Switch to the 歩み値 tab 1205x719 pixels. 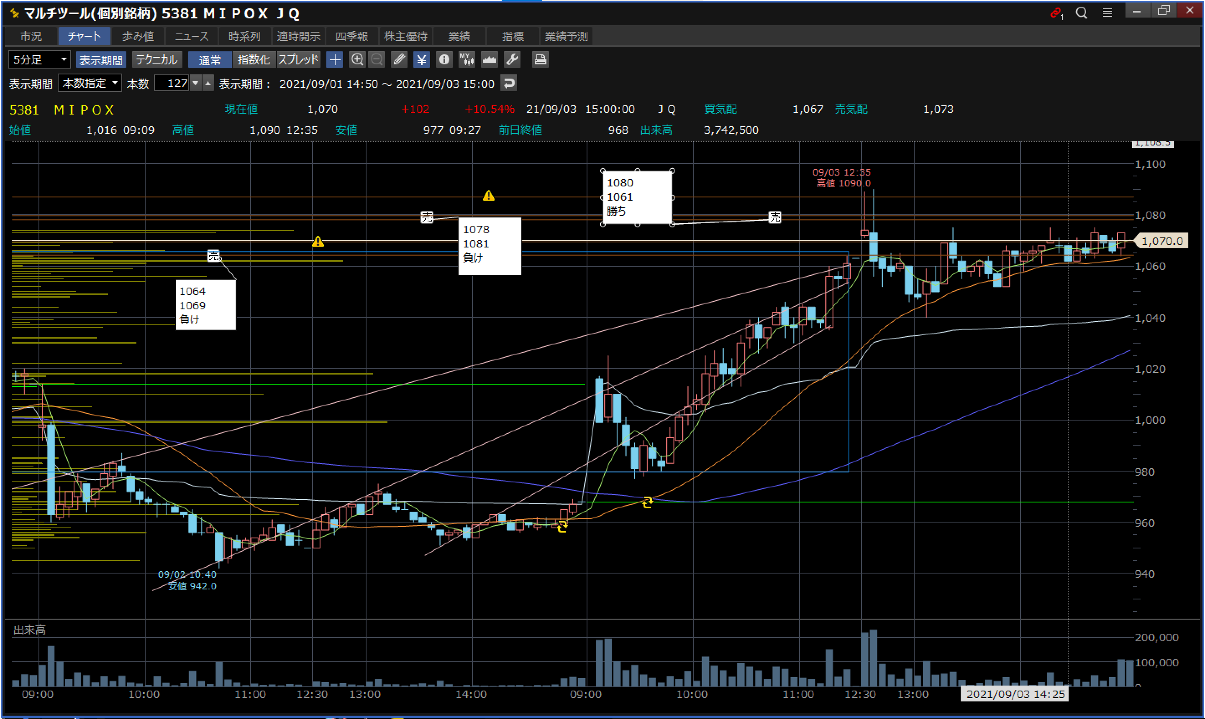point(138,36)
